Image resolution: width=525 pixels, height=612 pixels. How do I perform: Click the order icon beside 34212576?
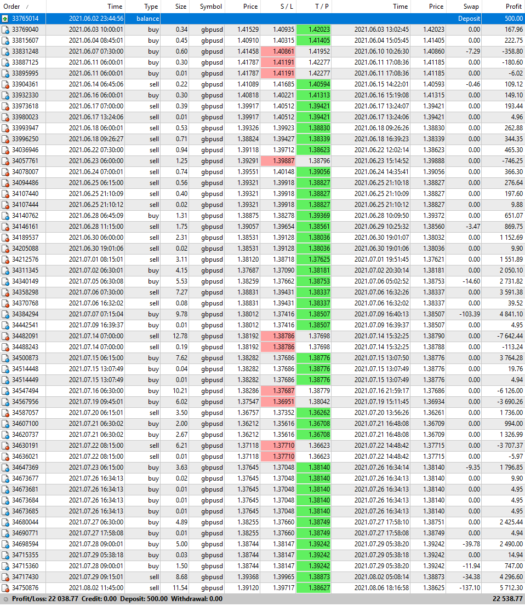point(5,259)
